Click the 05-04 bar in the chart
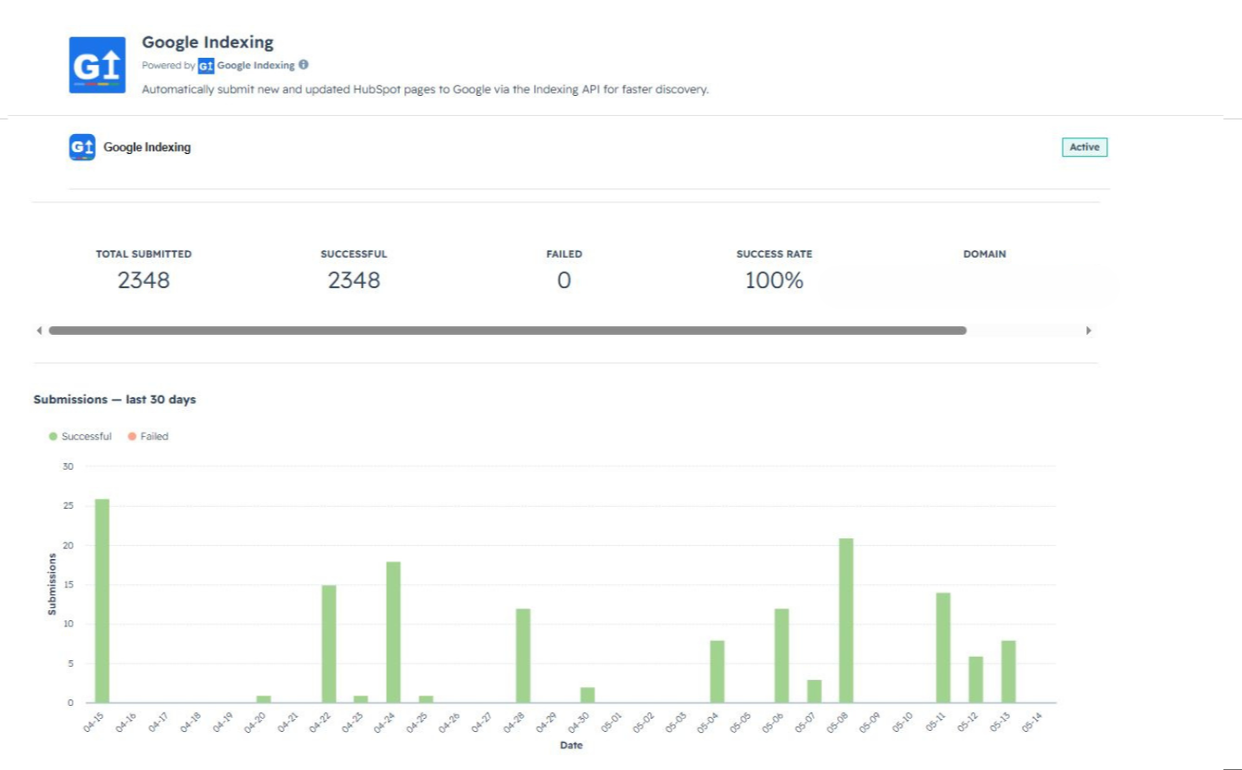 718,671
